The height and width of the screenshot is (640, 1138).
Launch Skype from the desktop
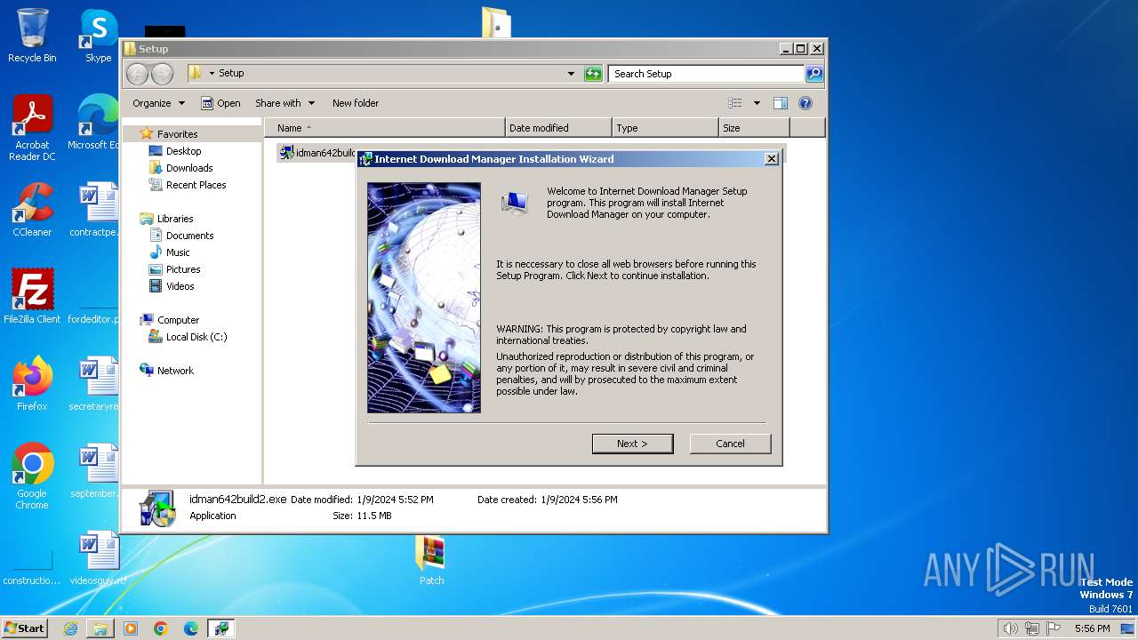(99, 36)
